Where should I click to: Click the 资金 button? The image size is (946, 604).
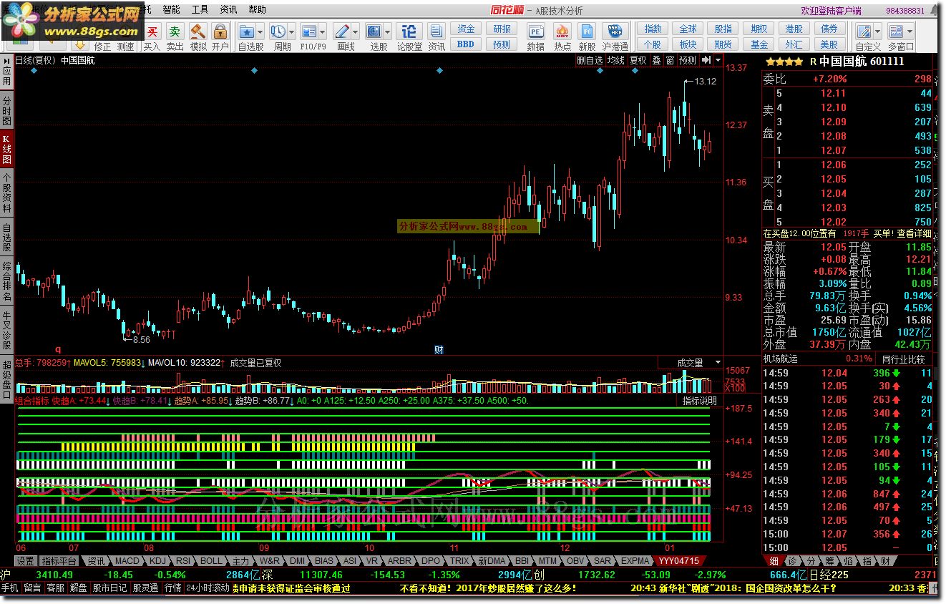(x=466, y=29)
